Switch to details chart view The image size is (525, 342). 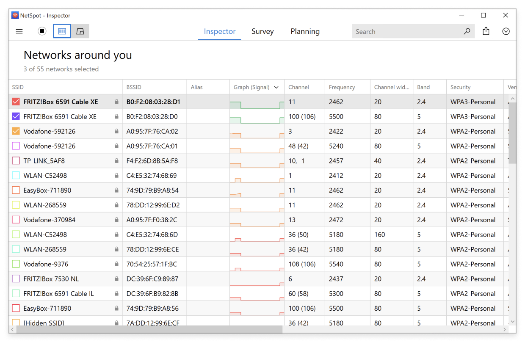coord(80,31)
